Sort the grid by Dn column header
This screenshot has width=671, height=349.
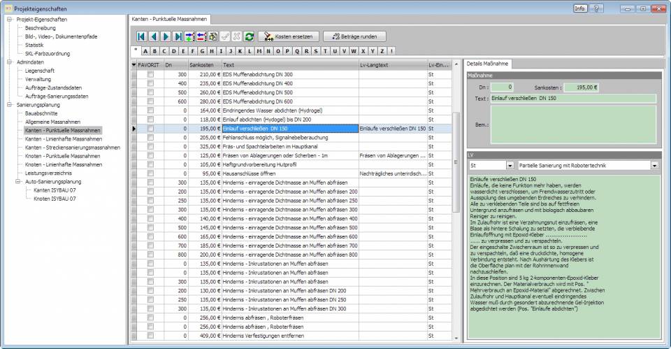(176, 65)
